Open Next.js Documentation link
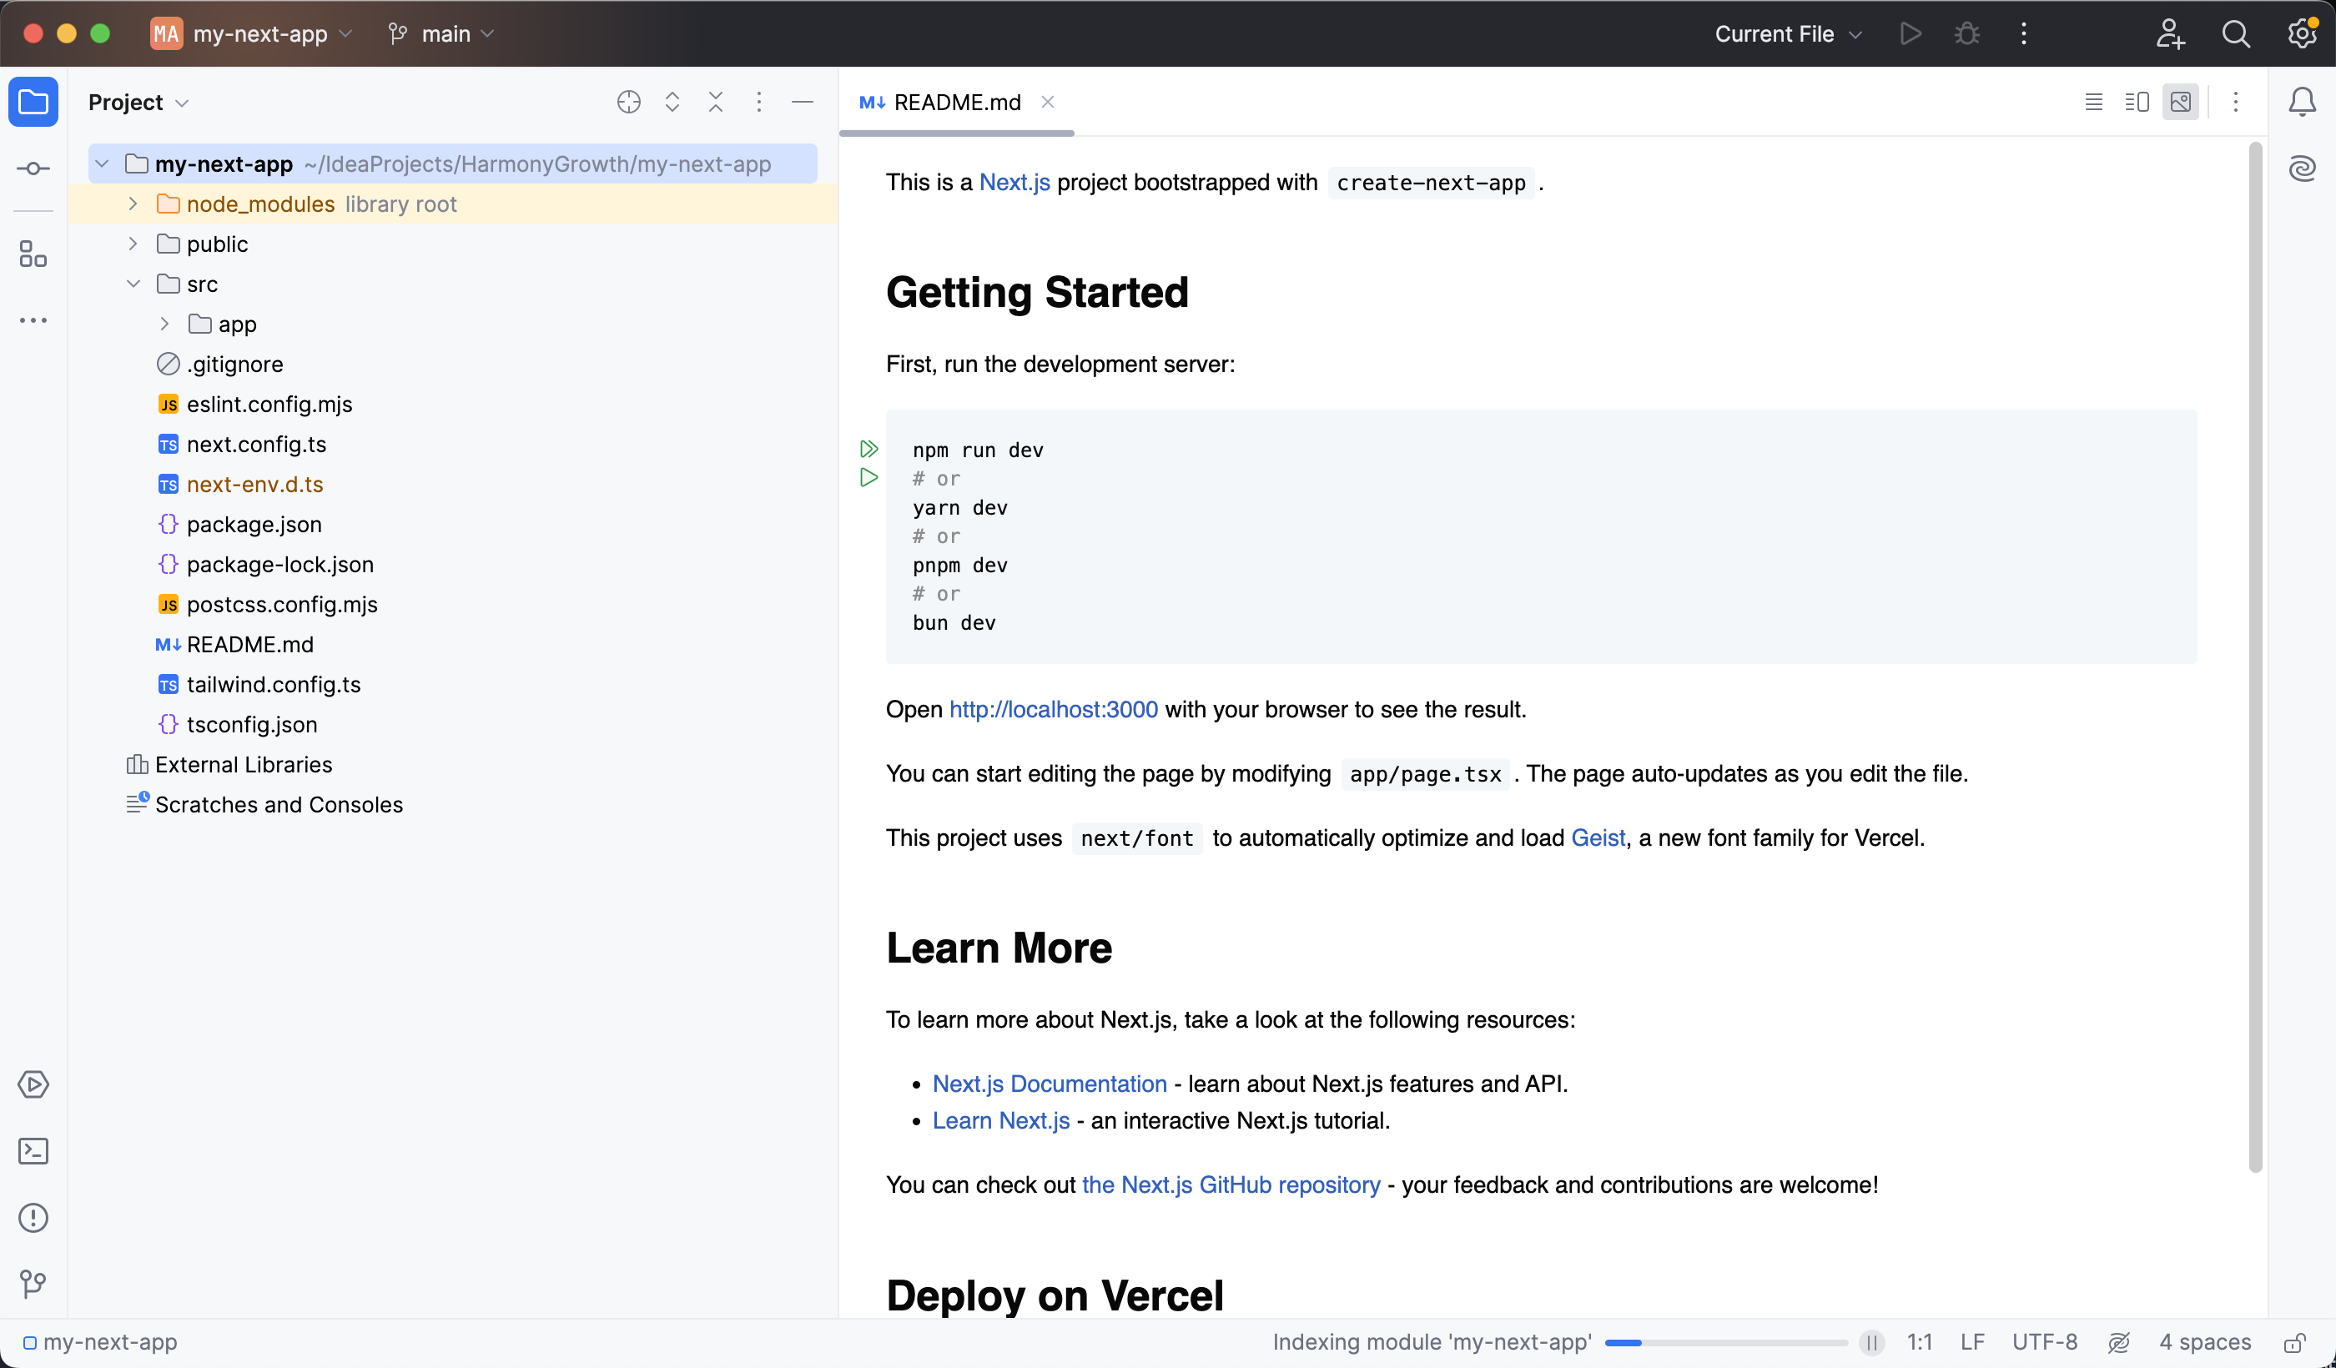This screenshot has height=1368, width=2336. click(x=1050, y=1084)
